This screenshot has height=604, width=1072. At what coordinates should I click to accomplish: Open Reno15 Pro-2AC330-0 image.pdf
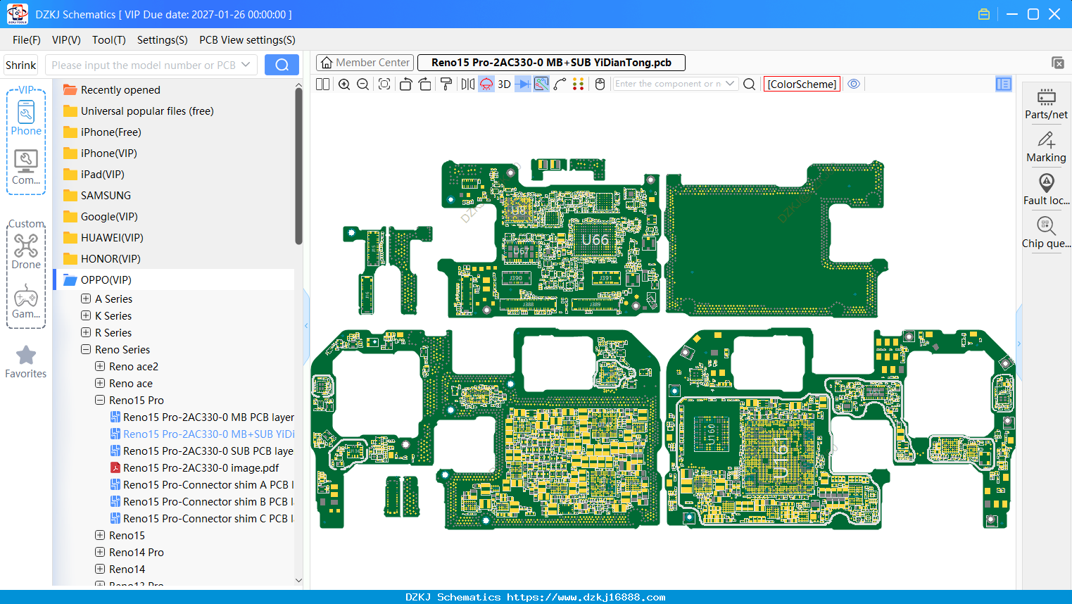coord(201,467)
